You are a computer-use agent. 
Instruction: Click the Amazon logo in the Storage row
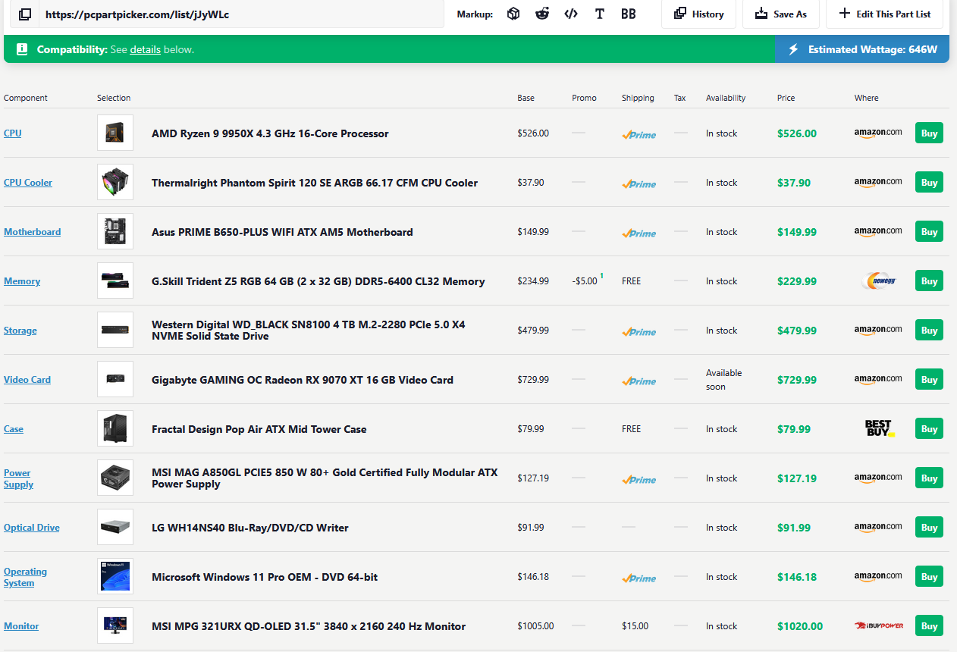click(878, 330)
